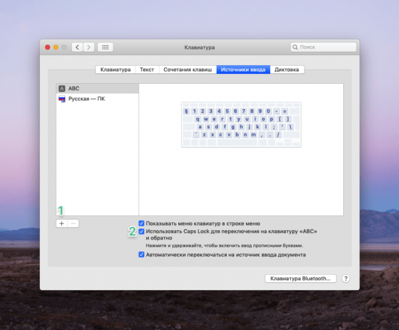Go back with the left chevron

tap(77, 47)
